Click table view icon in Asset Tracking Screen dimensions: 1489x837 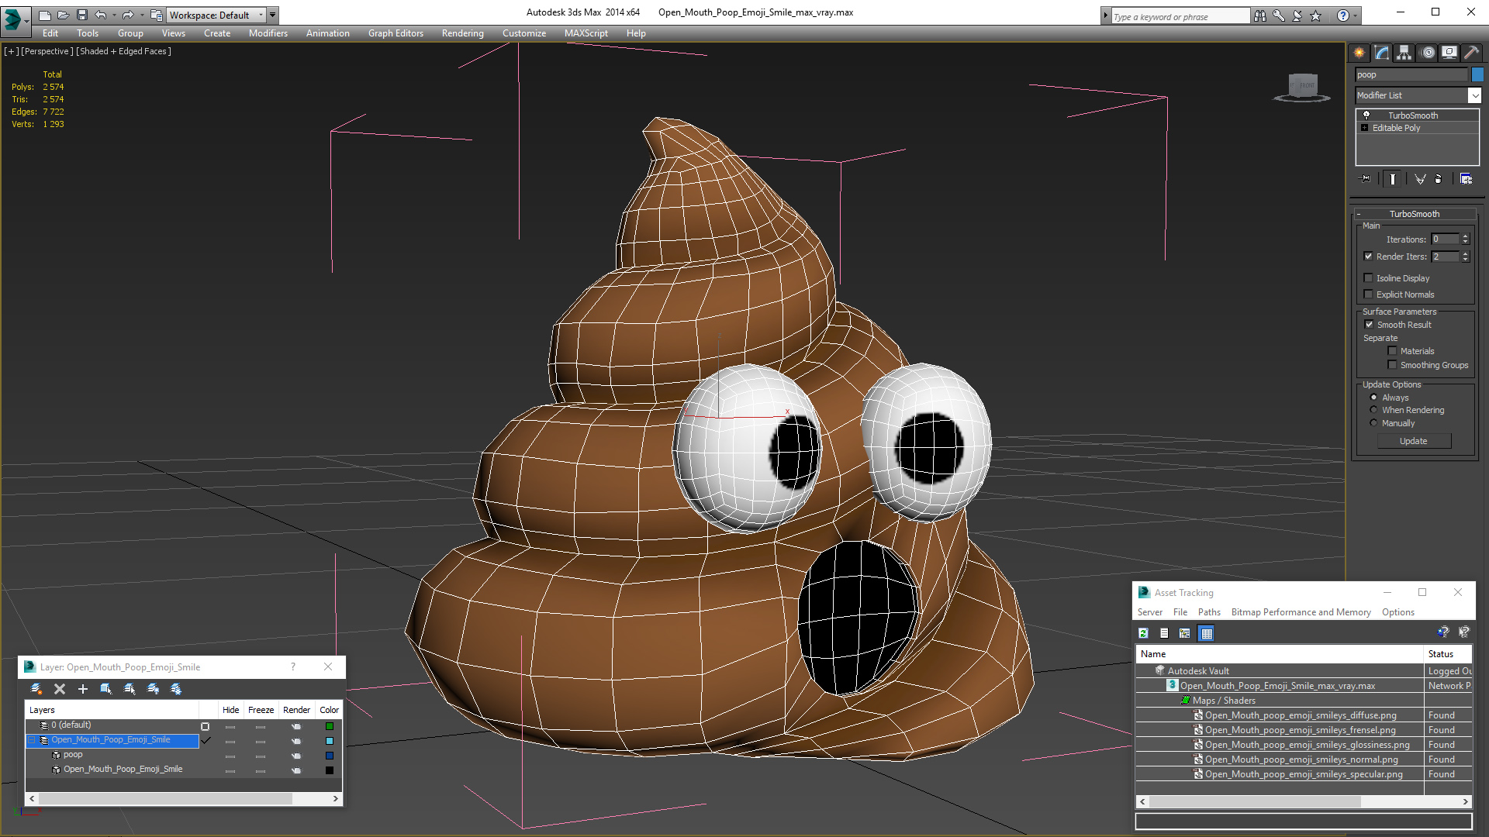1206,633
